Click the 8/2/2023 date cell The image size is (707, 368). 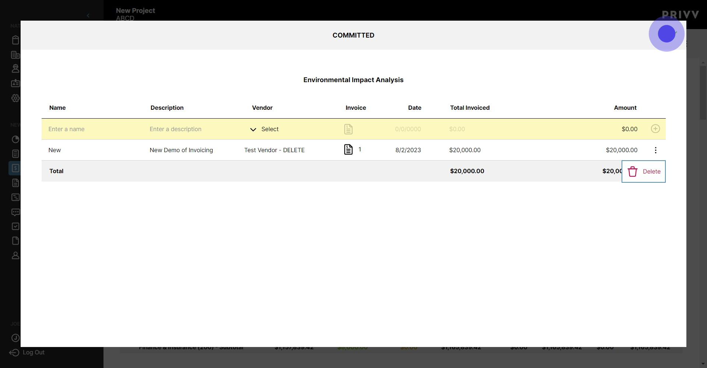pos(408,150)
